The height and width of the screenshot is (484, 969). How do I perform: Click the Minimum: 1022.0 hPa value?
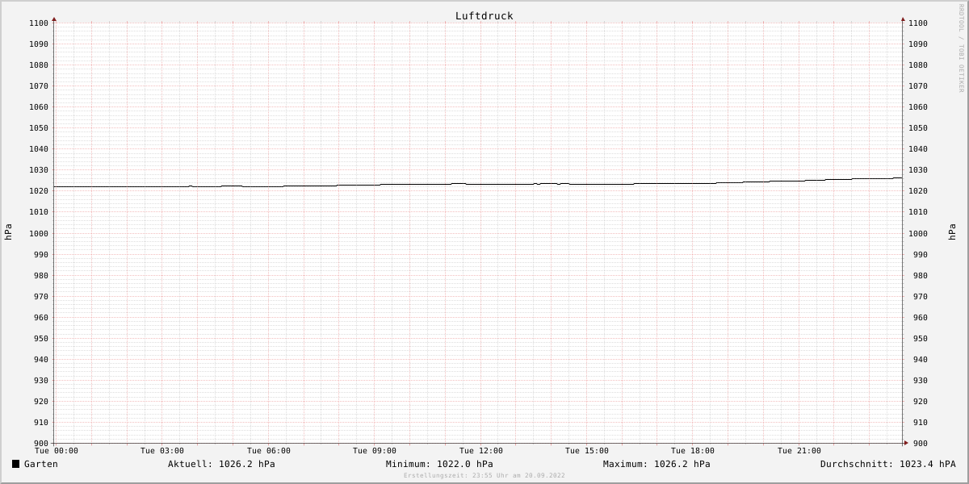tap(439, 464)
